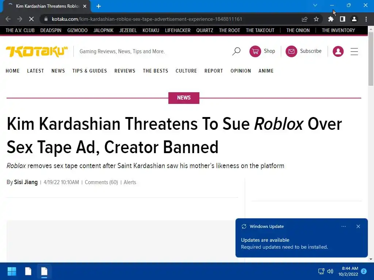
Task: Open Windows Start menu
Action: click(12, 271)
